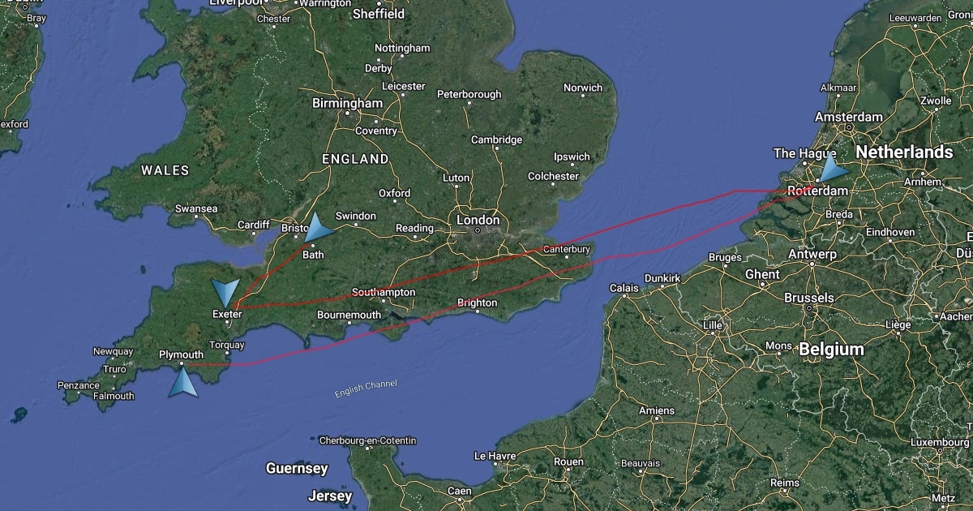Click the Netherlands country label
This screenshot has width=973, height=511.
coord(904,152)
